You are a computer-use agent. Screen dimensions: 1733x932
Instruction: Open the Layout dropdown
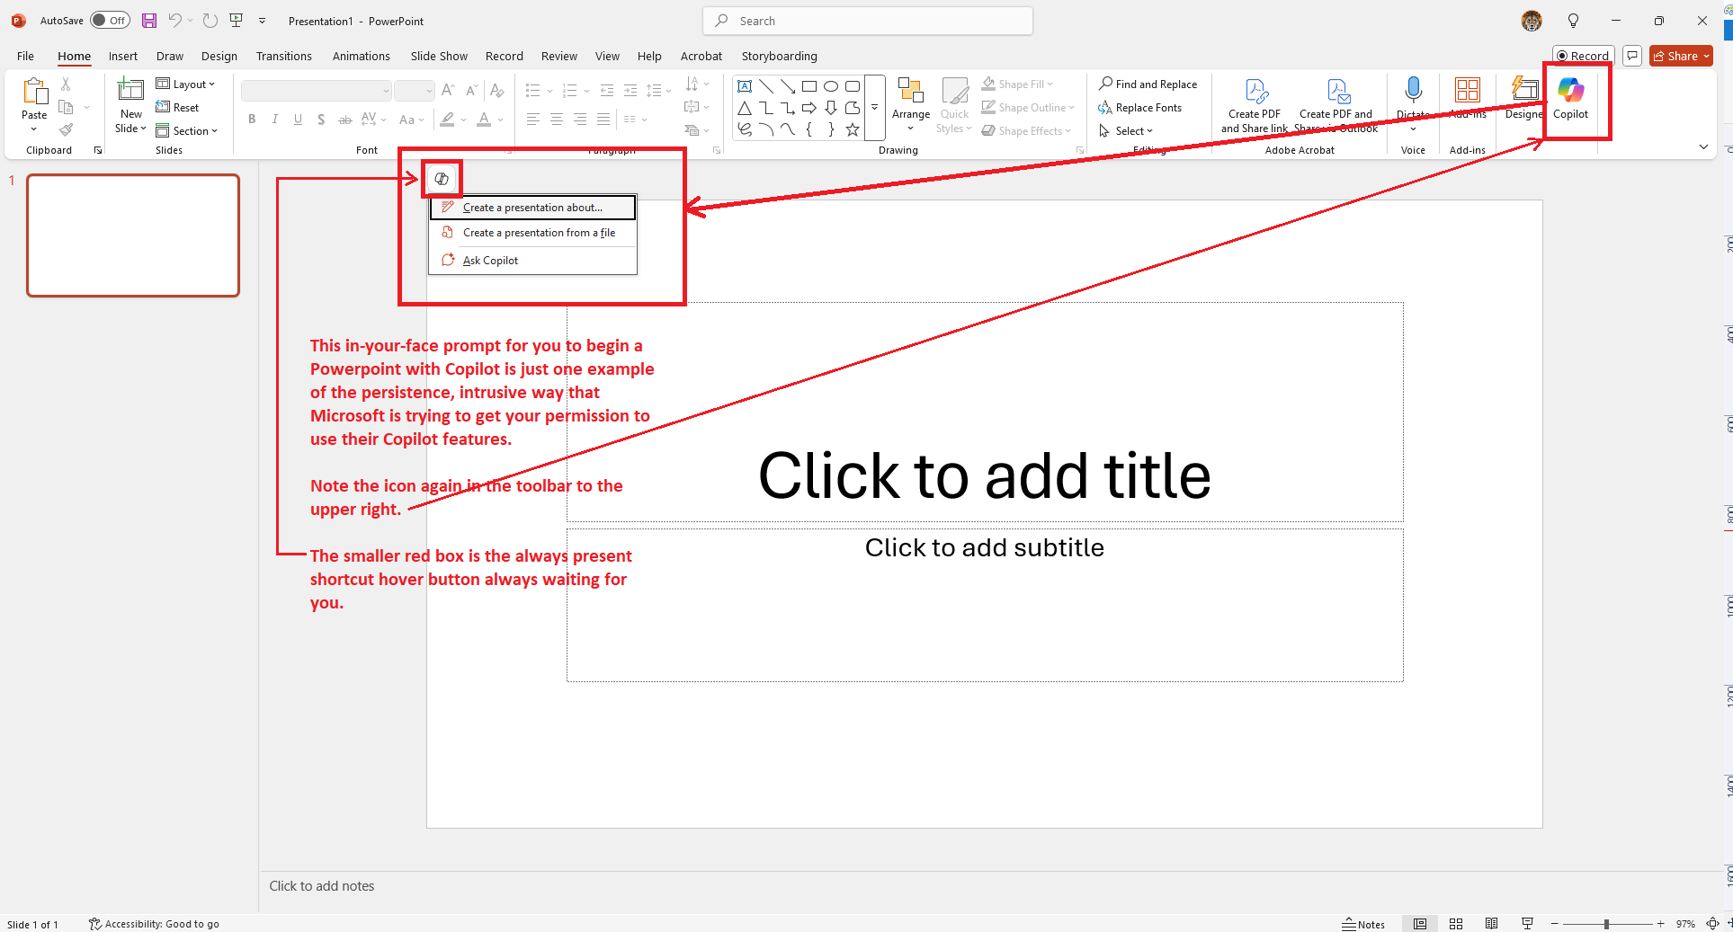click(x=185, y=84)
